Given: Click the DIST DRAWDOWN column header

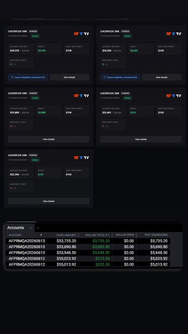Looking at the screenshot, I should (156, 235).
